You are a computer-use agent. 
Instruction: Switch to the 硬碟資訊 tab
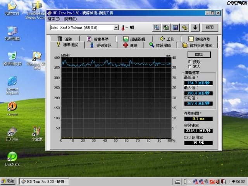pos(101,45)
